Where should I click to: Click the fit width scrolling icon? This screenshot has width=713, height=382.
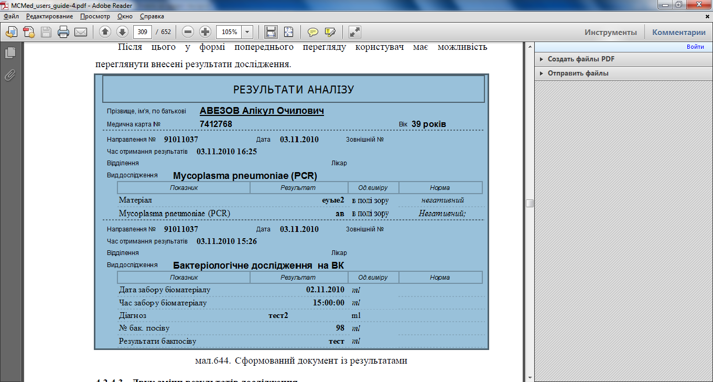[271, 32]
